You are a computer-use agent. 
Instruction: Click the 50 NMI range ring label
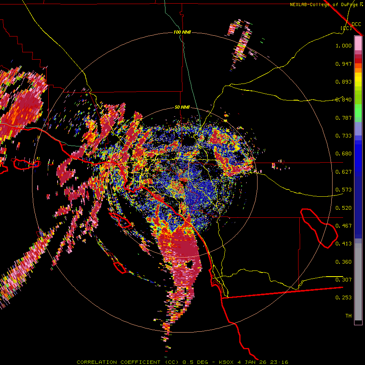point(182,107)
